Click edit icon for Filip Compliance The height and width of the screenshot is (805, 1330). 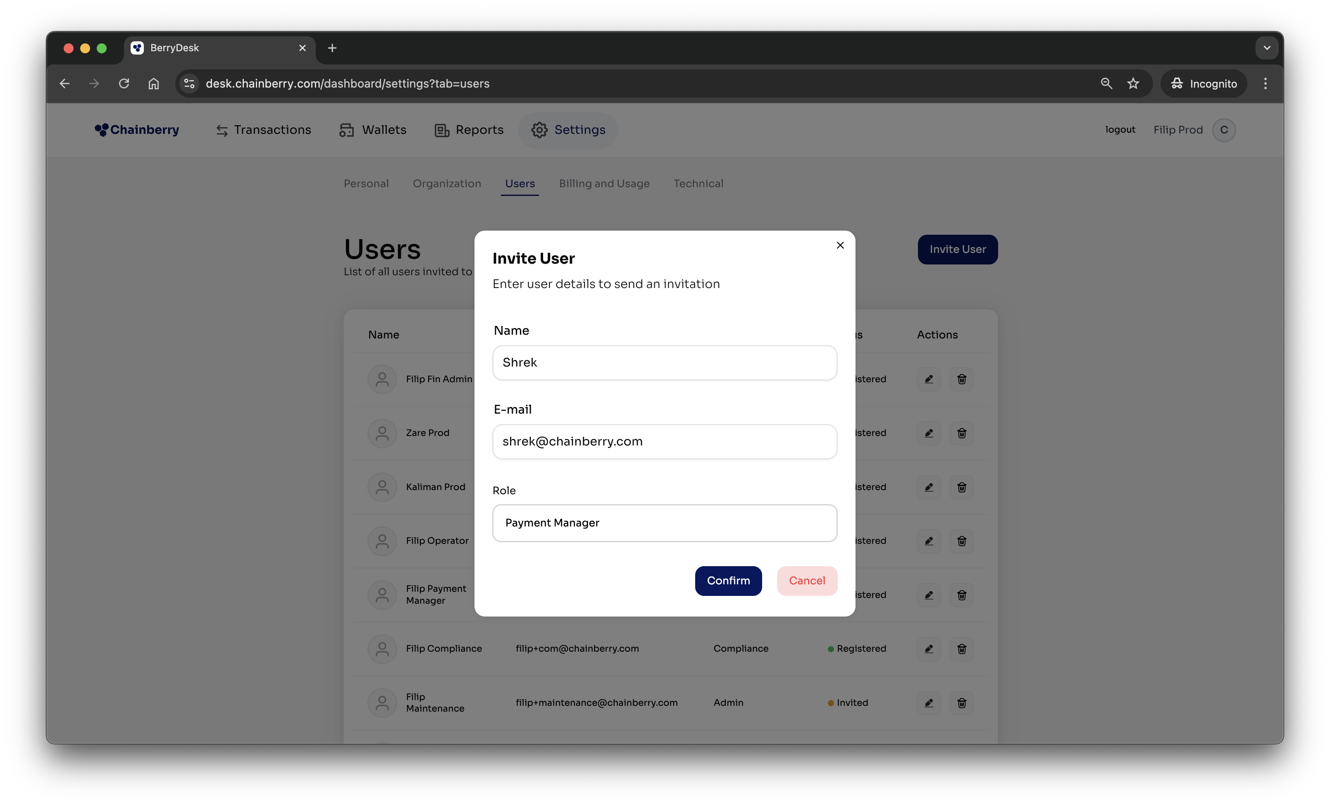(928, 649)
